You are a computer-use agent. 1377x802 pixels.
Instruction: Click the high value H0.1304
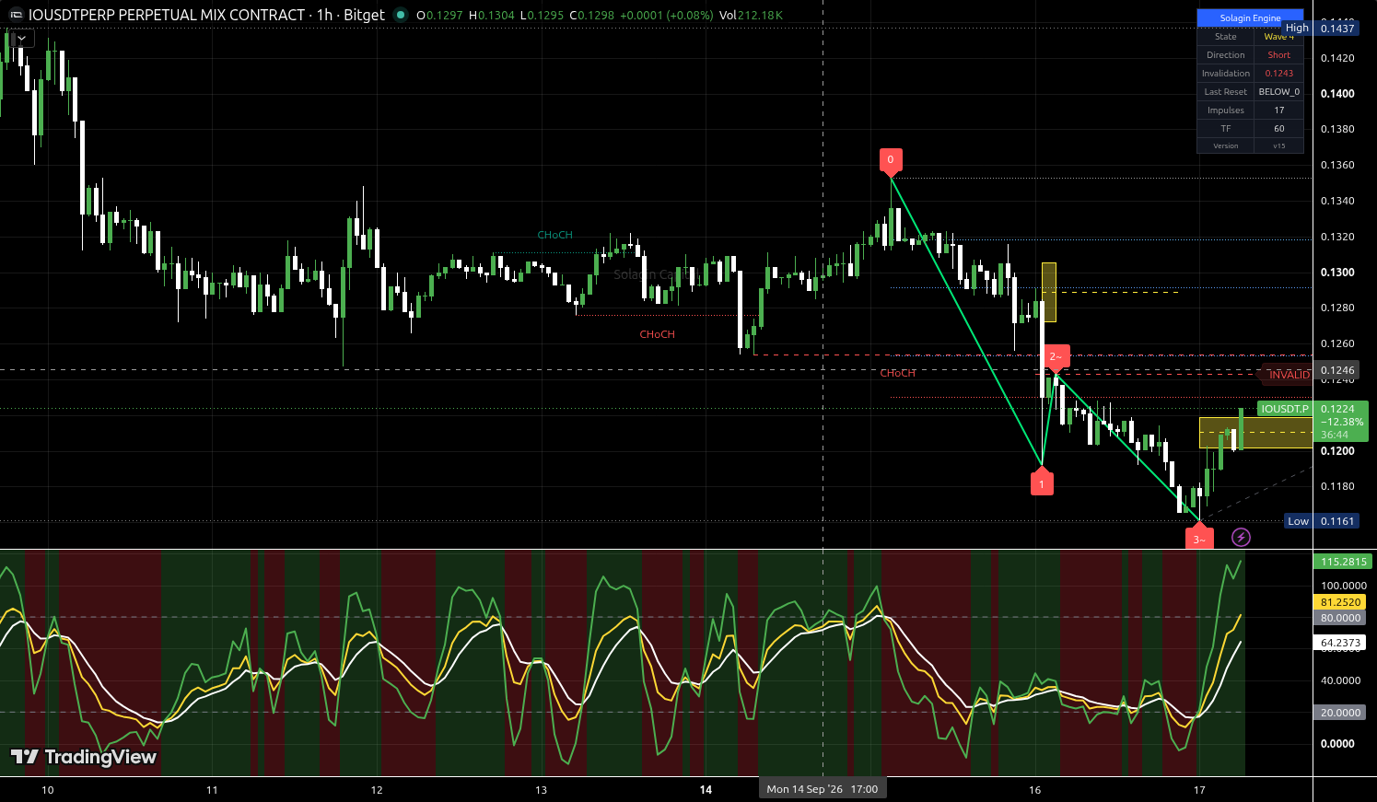tap(492, 15)
